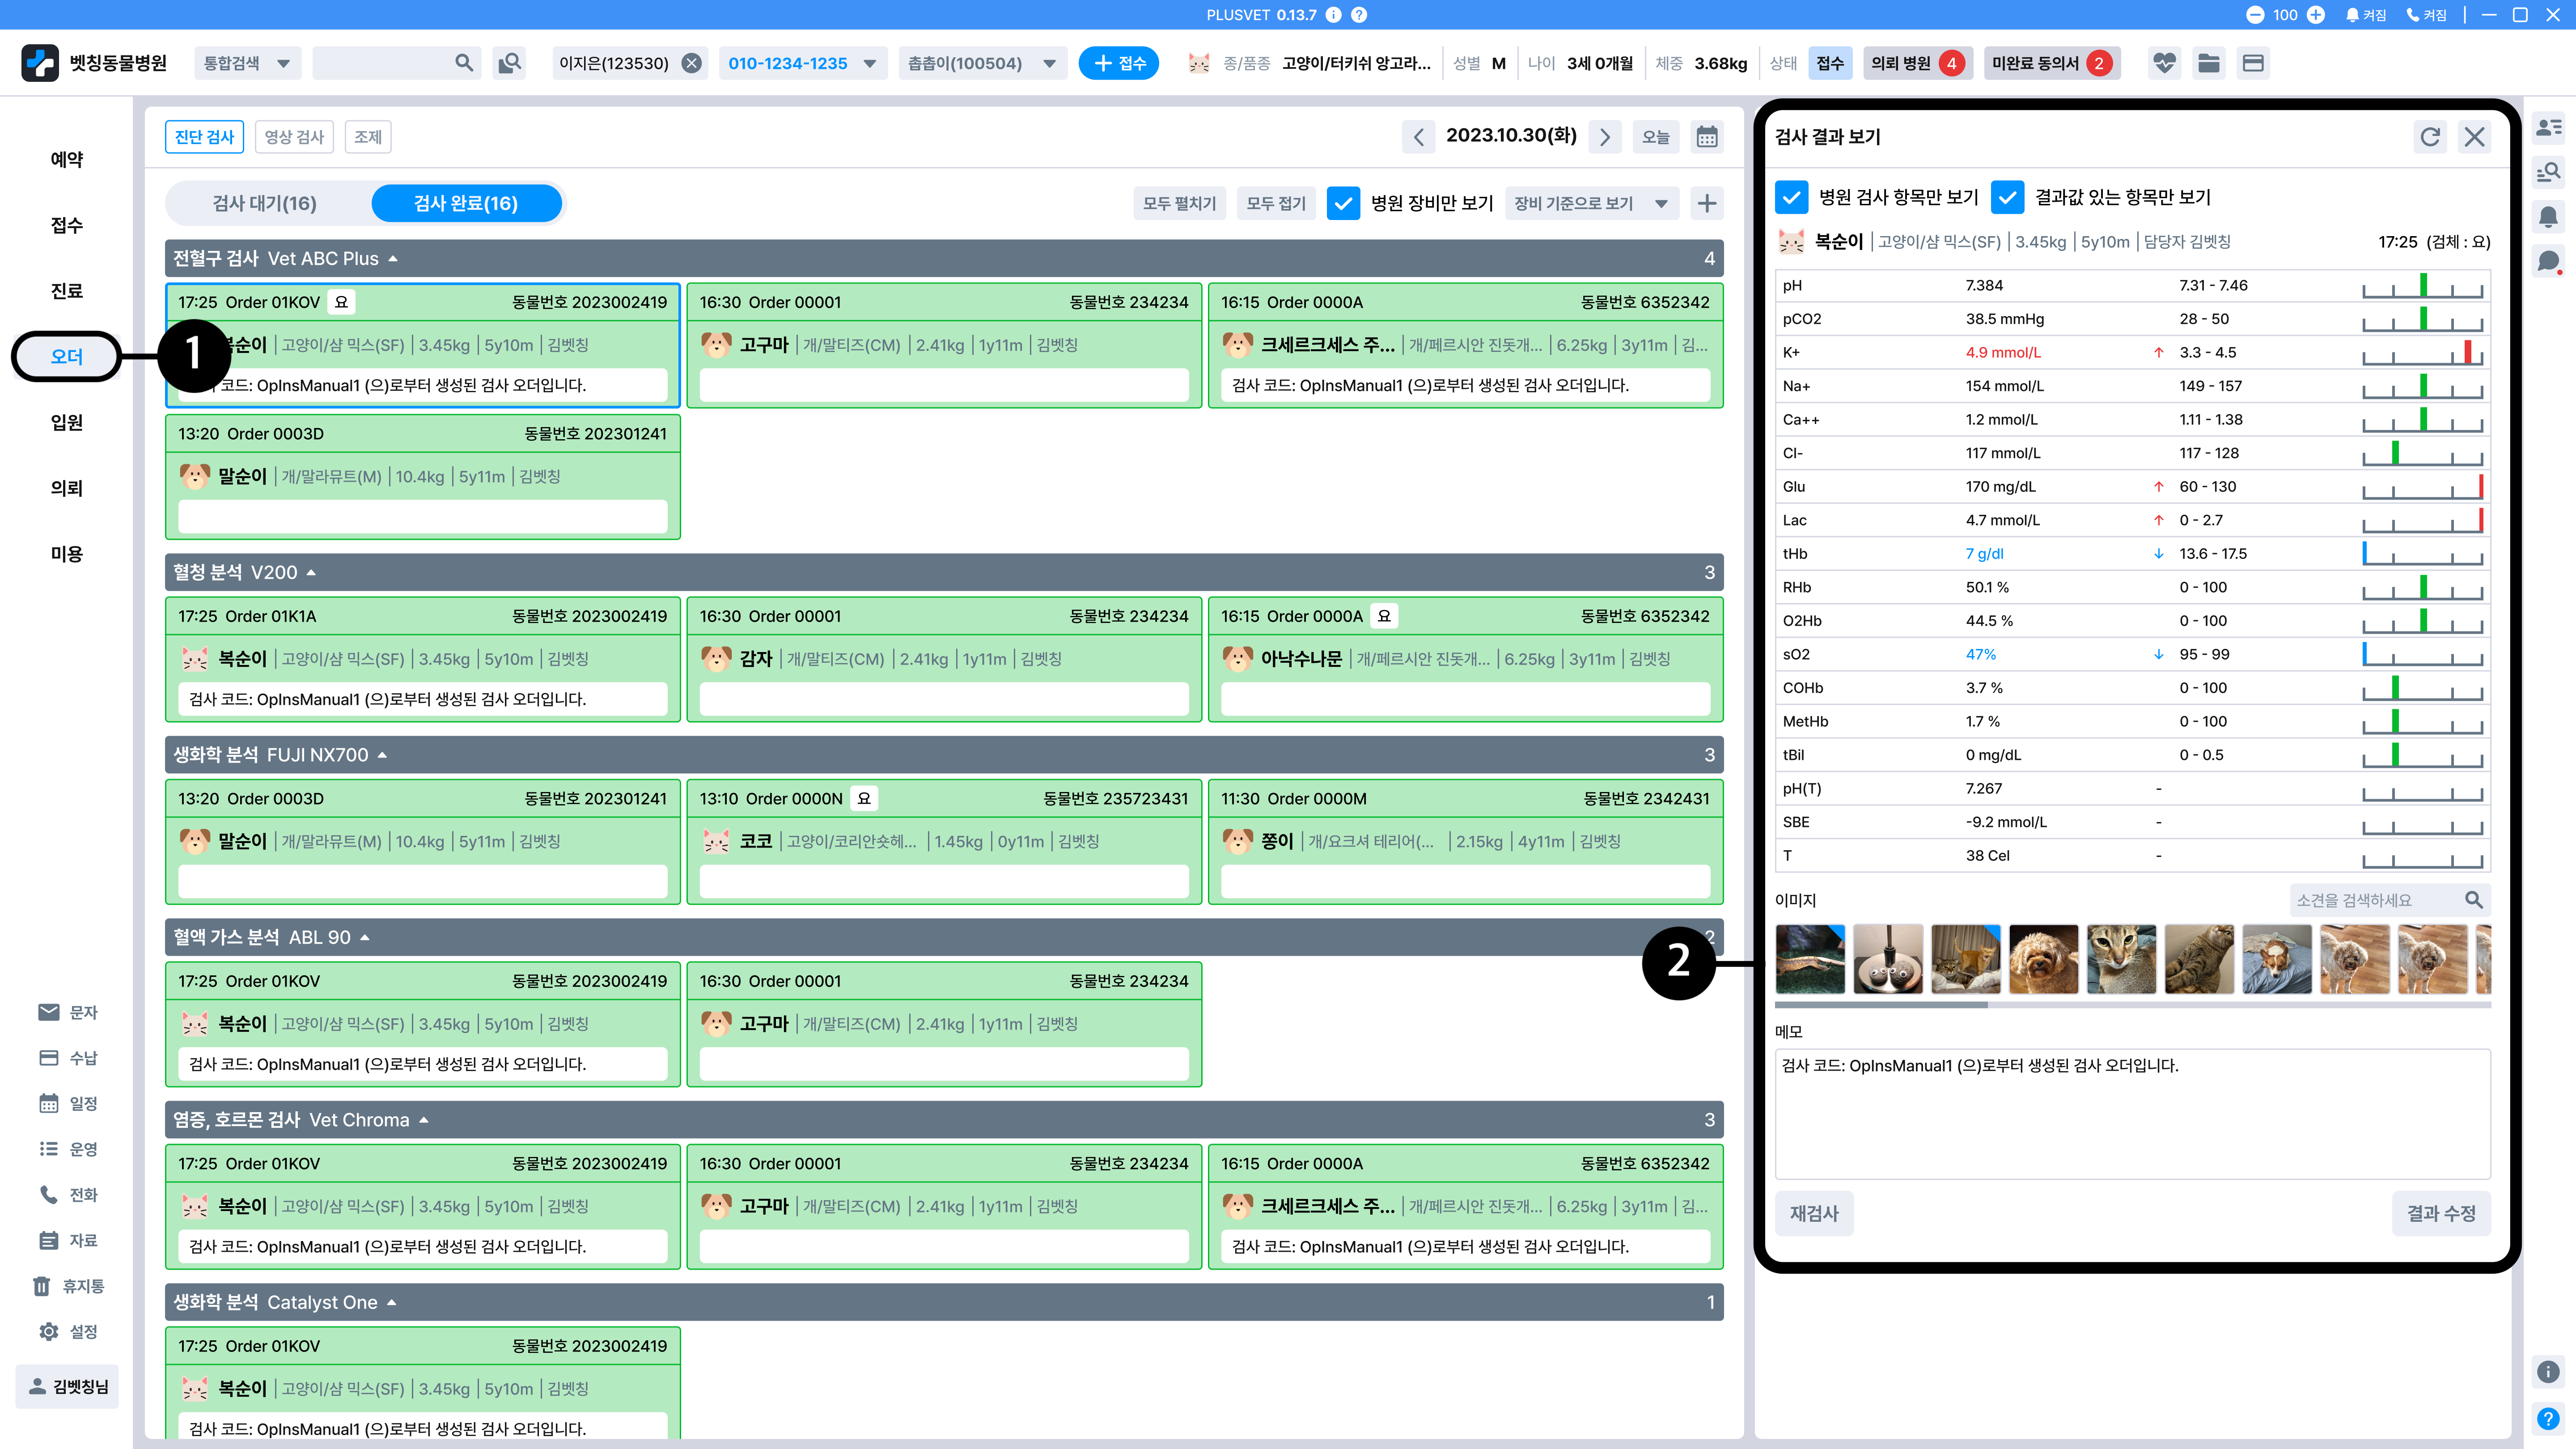Screen dimensions: 2576x1449
Task: Open the folder icon in the top toolbar
Action: click(2209, 63)
